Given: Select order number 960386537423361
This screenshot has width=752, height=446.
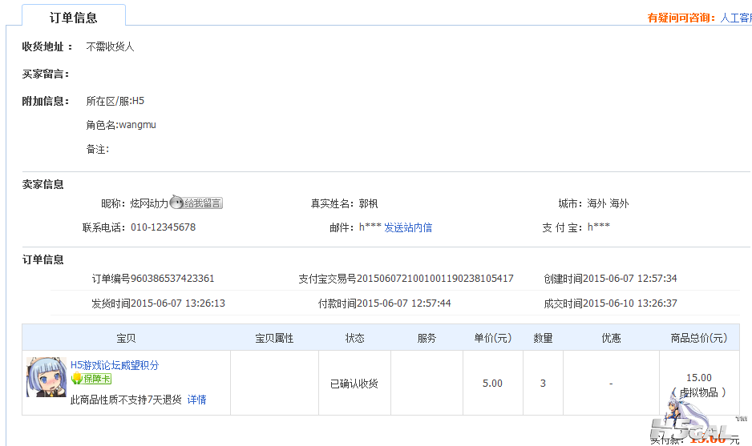Looking at the screenshot, I should tap(172, 279).
